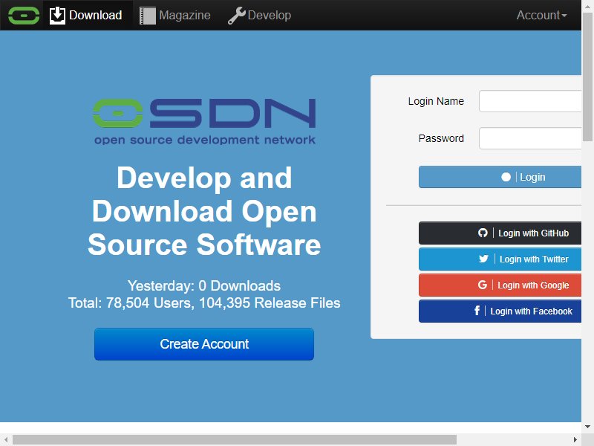Choose Login with Google
Image resolution: width=594 pixels, height=446 pixels.
click(x=500, y=285)
